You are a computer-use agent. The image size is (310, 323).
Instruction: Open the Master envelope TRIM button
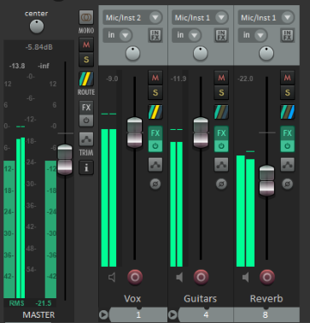point(86,139)
